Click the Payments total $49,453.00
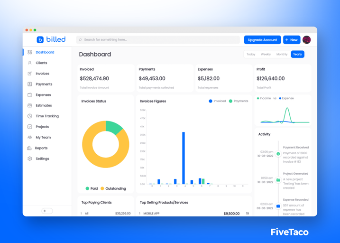Image resolution: width=340 pixels, height=243 pixels. pos(152,78)
